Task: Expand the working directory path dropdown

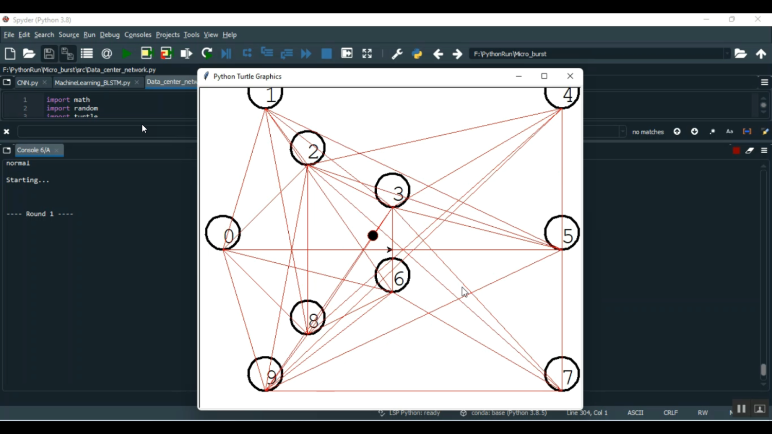Action: click(x=727, y=54)
